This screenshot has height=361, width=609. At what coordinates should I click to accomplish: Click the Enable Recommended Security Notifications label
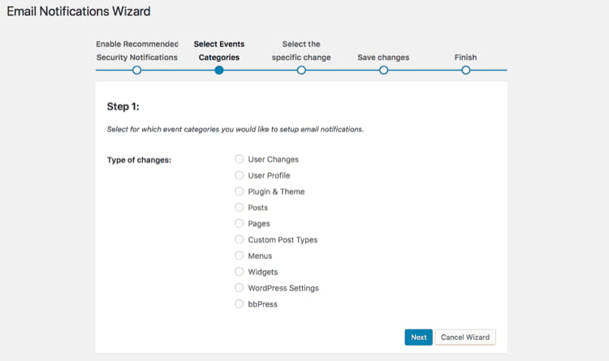click(x=136, y=50)
